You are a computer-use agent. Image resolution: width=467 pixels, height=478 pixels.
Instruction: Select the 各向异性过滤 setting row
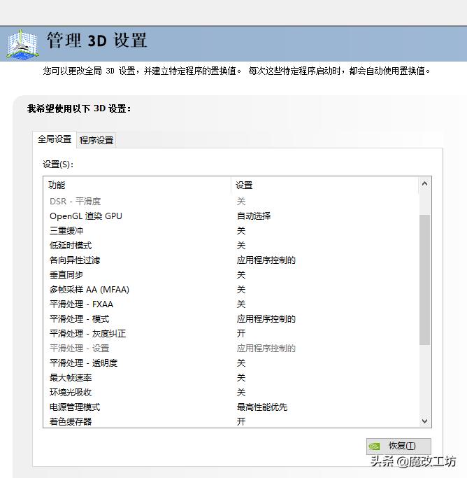coord(231,260)
